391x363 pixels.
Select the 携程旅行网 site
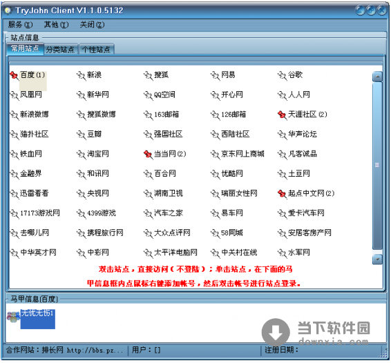105,233
